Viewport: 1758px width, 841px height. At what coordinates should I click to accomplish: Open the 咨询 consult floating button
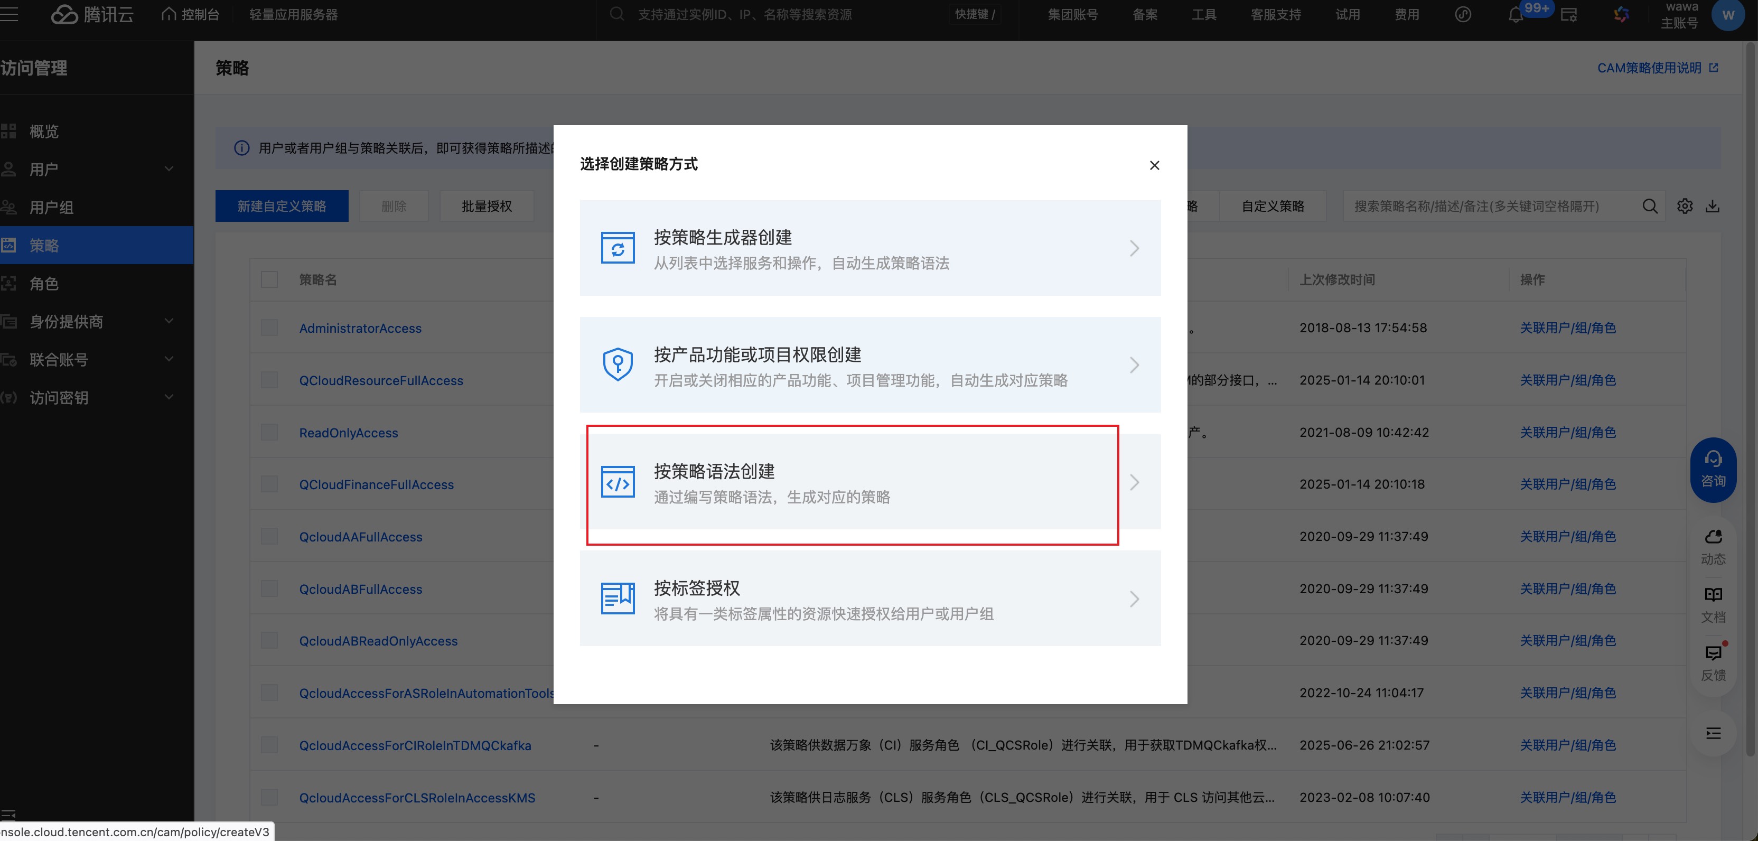coord(1713,470)
